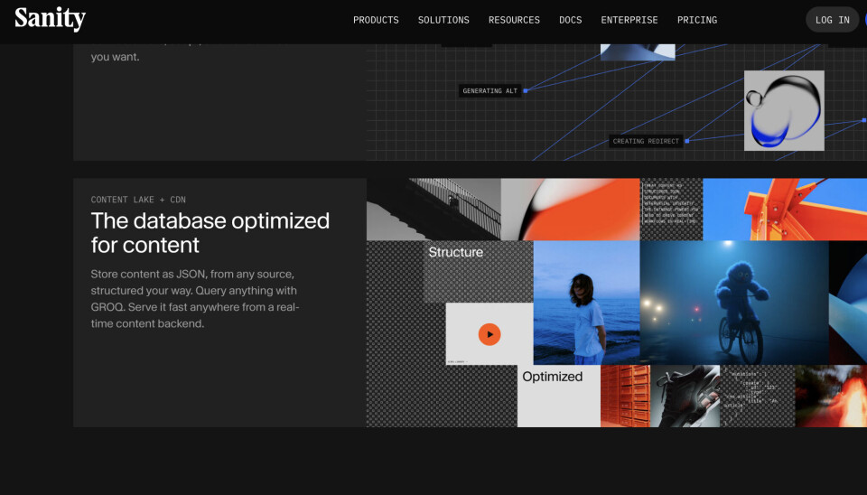Open the orange steel beam photo
Image resolution: width=867 pixels, height=495 pixels.
[x=784, y=209]
